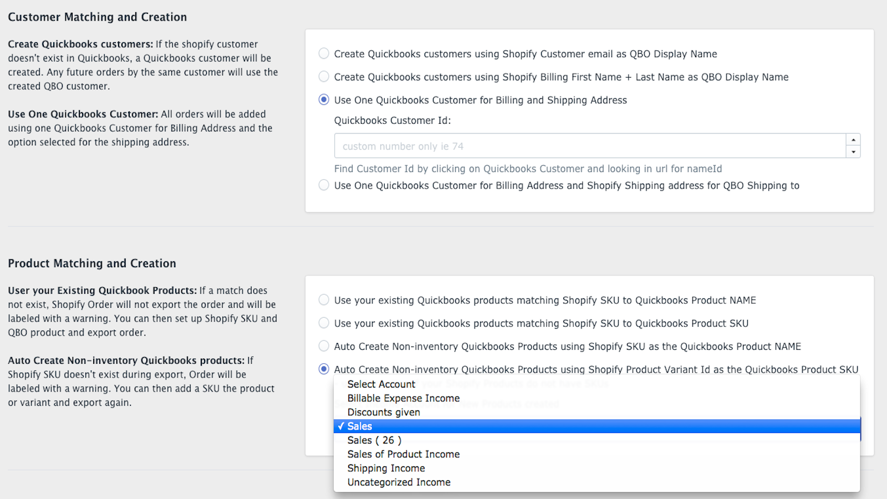Choose Uncategorized Income account option
Image resolution: width=887 pixels, height=499 pixels.
coord(597,482)
